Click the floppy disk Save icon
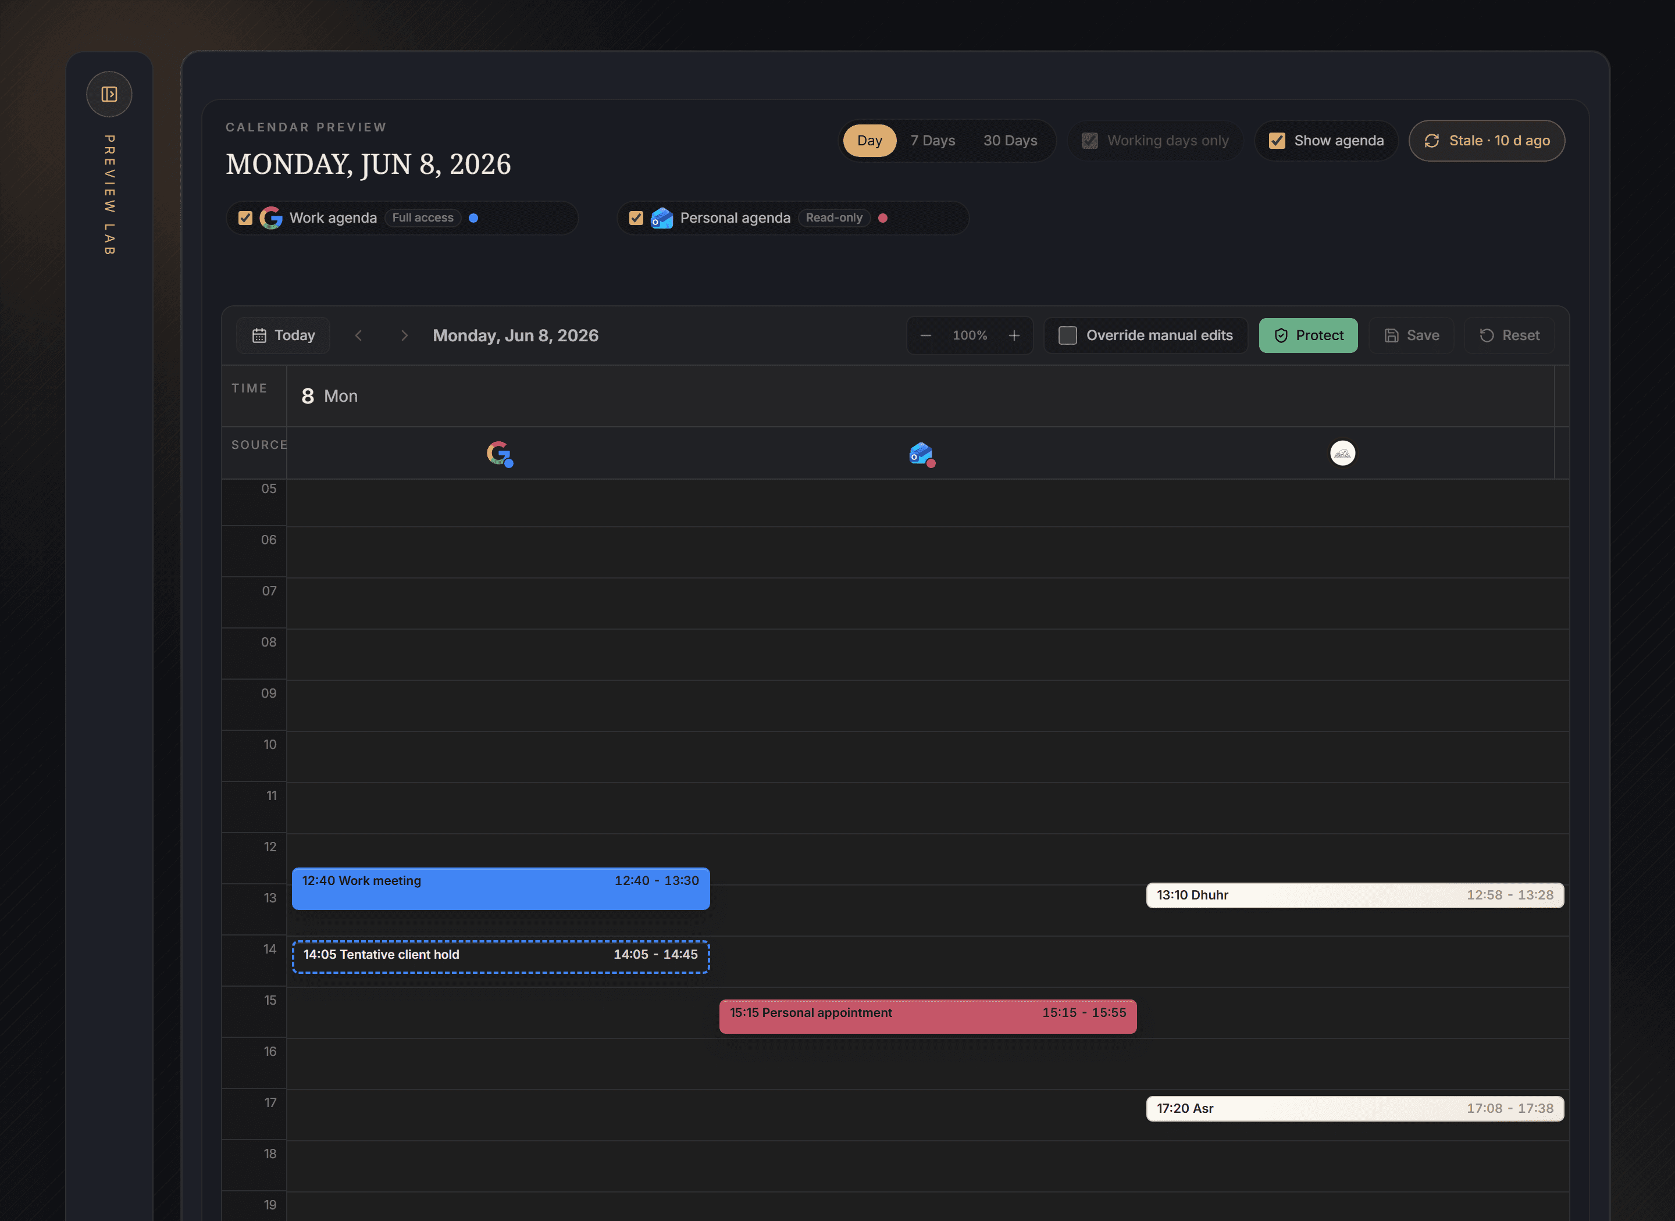Screen dimensions: 1675x1221 click(1391, 335)
